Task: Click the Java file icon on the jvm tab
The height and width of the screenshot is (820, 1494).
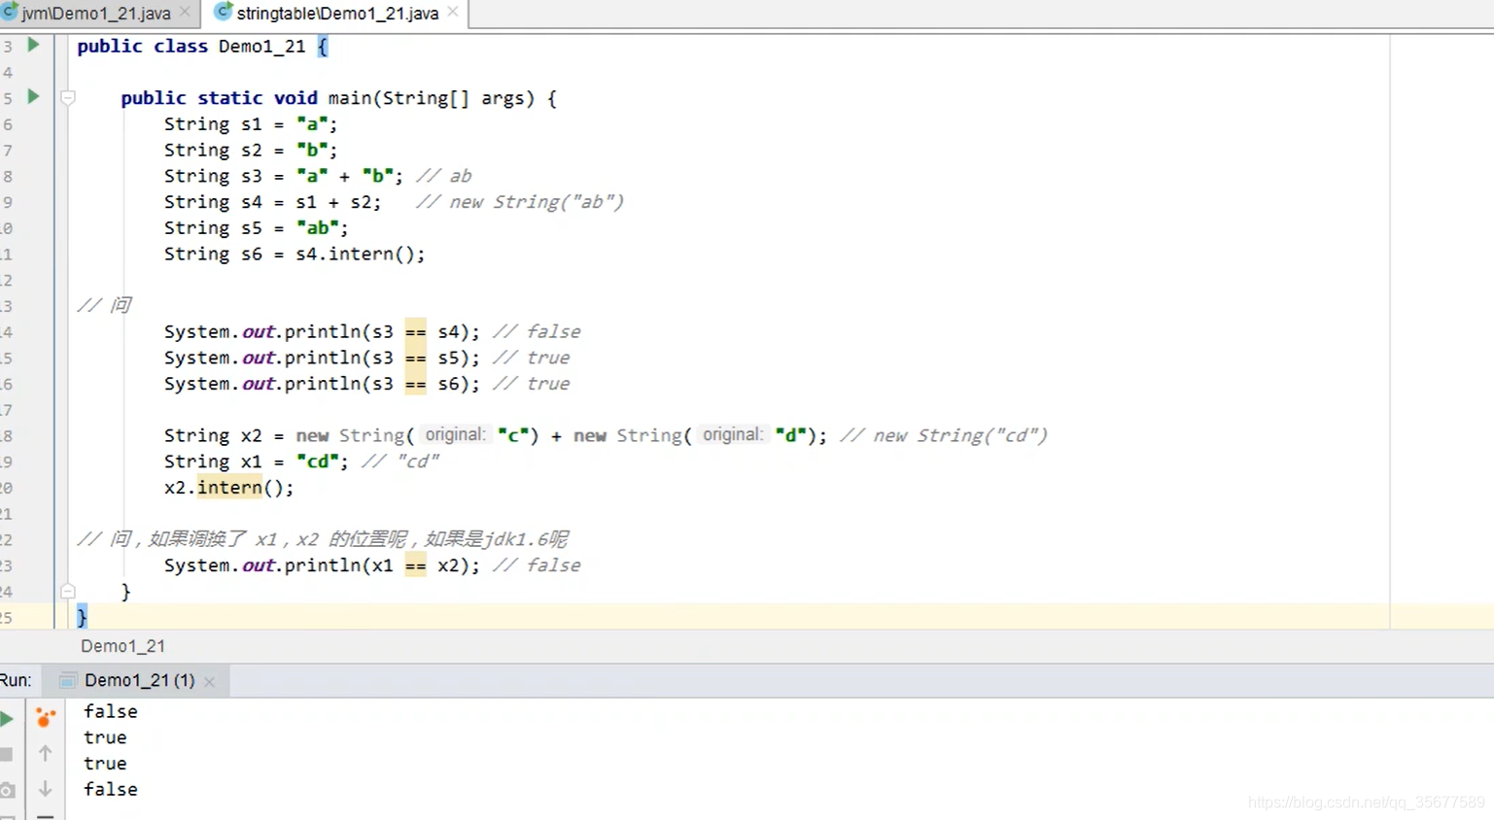Action: pos(13,13)
